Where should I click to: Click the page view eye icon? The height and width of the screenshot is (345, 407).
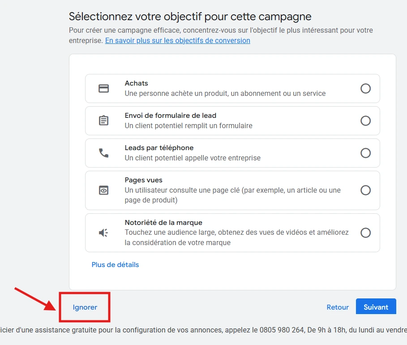pos(104,190)
